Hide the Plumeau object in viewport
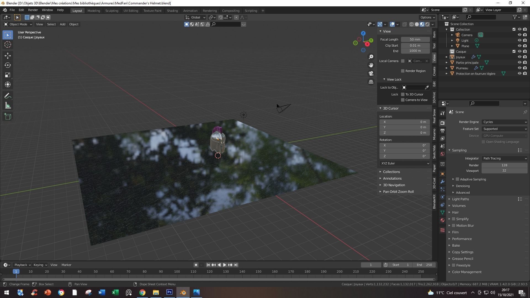The height and width of the screenshot is (298, 530). [519, 68]
